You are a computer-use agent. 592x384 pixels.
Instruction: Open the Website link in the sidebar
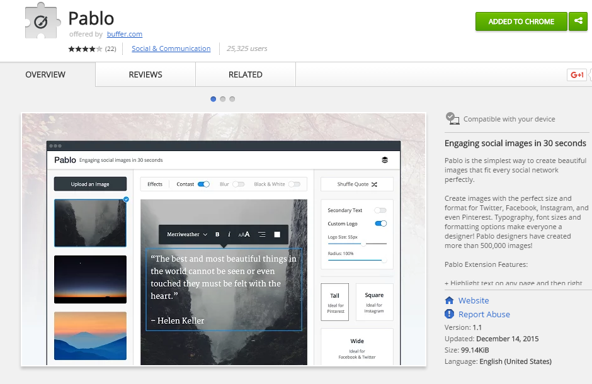tap(473, 300)
